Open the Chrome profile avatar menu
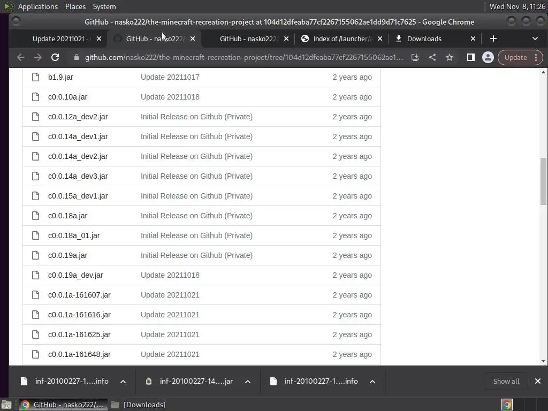This screenshot has width=548, height=411. [x=488, y=57]
